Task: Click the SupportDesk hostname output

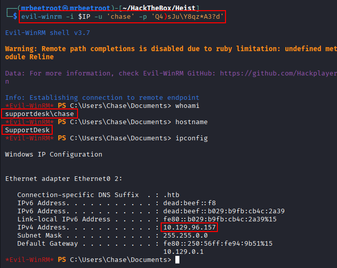Action: click(x=27, y=130)
